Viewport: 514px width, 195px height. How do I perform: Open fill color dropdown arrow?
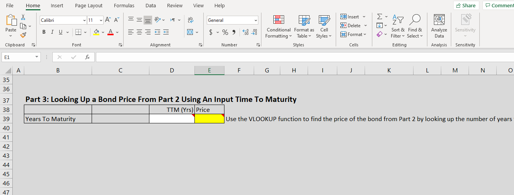(x=103, y=32)
